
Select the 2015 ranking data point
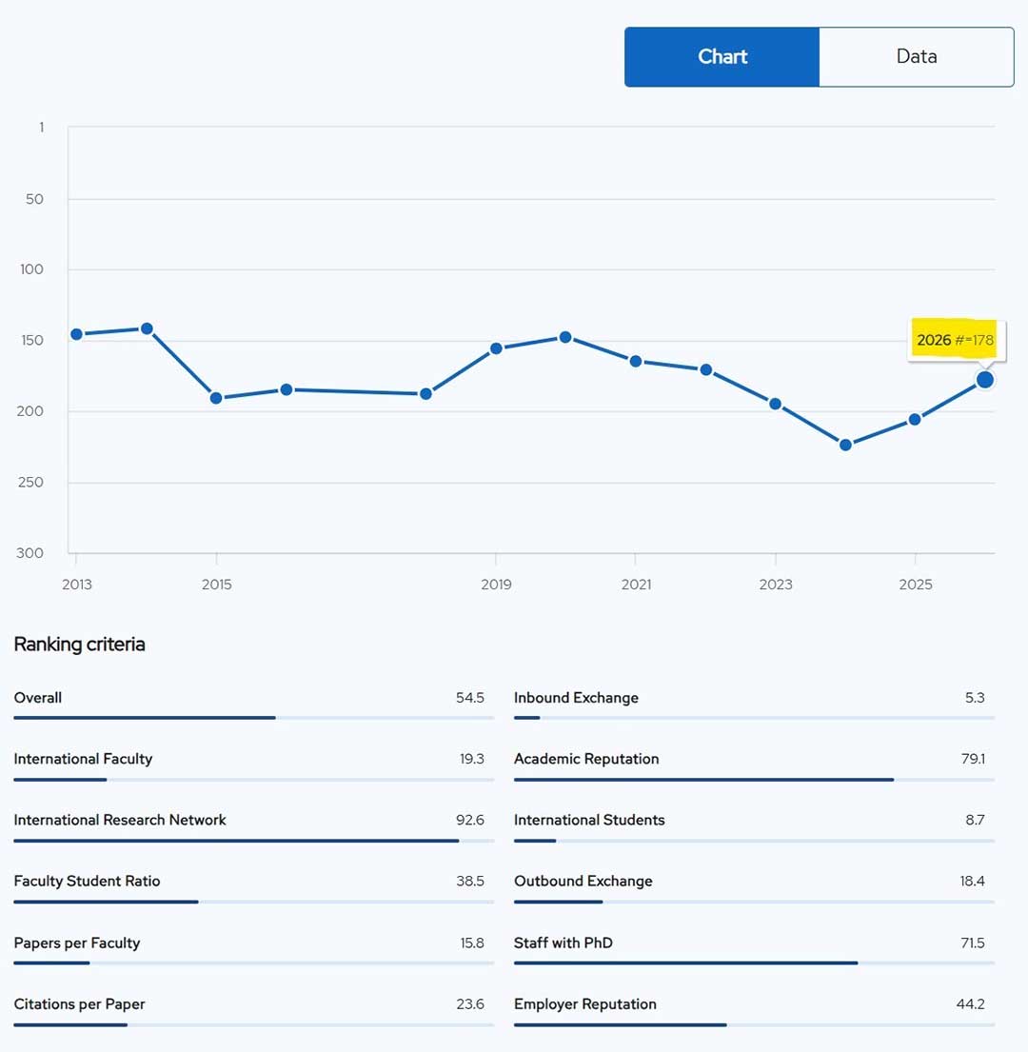[x=216, y=398]
